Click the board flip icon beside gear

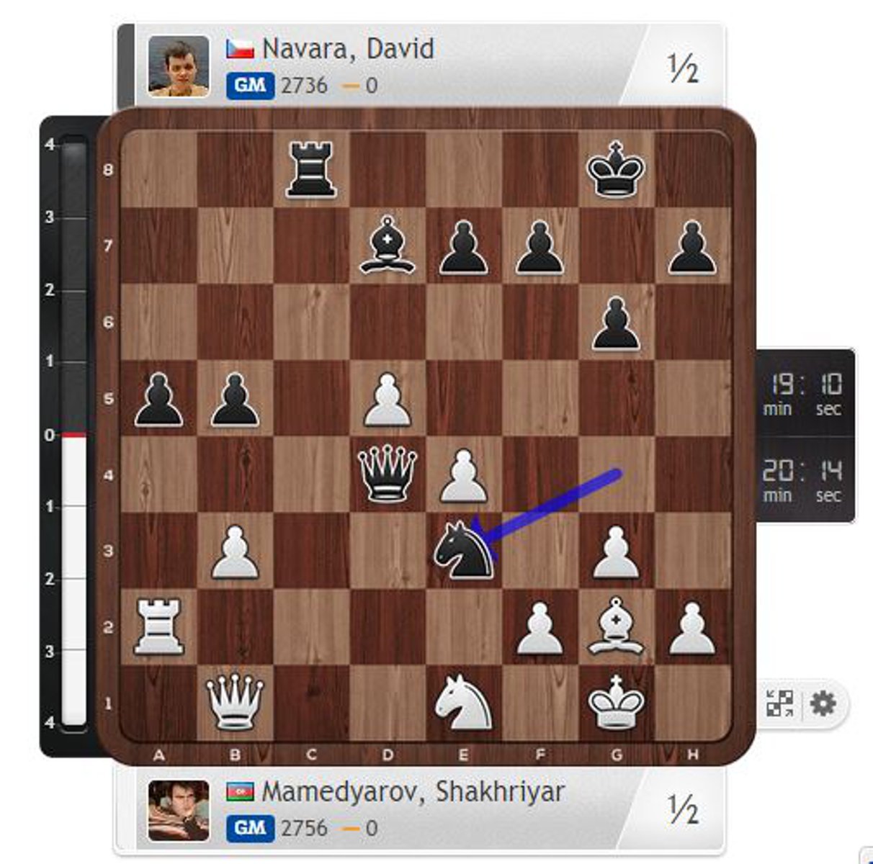[780, 703]
